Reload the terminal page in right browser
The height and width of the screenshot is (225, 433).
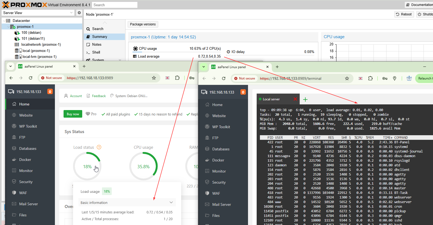pos(224,78)
